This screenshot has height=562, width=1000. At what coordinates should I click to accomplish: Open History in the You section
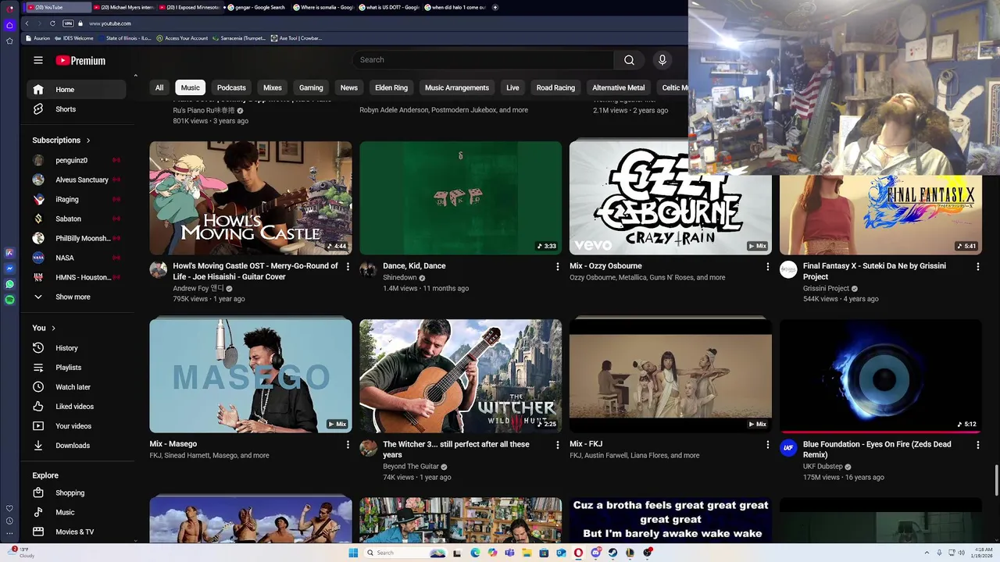(x=77, y=348)
